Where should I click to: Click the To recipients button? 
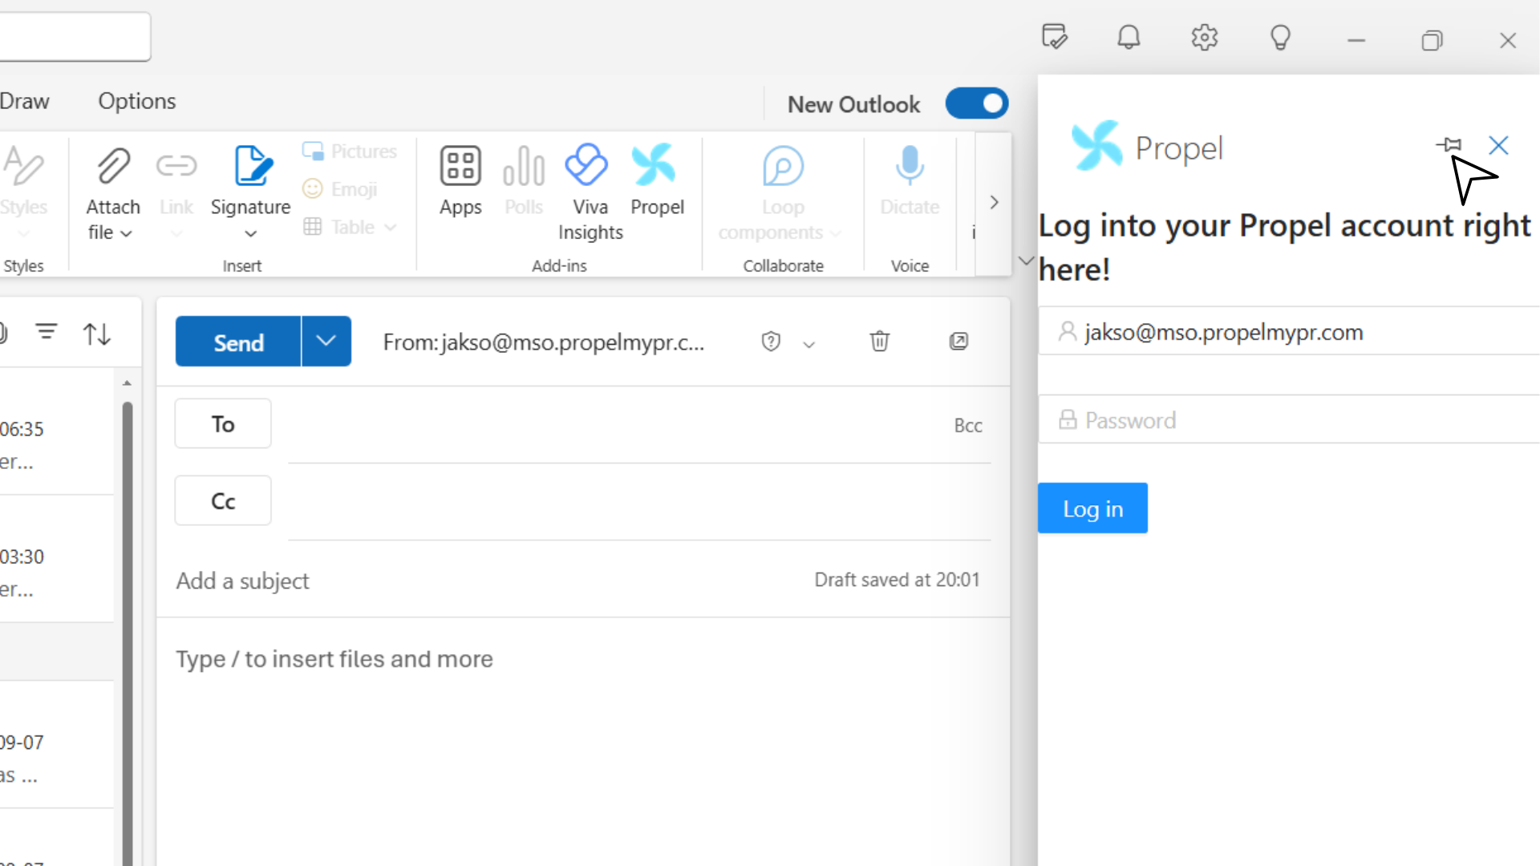click(223, 423)
